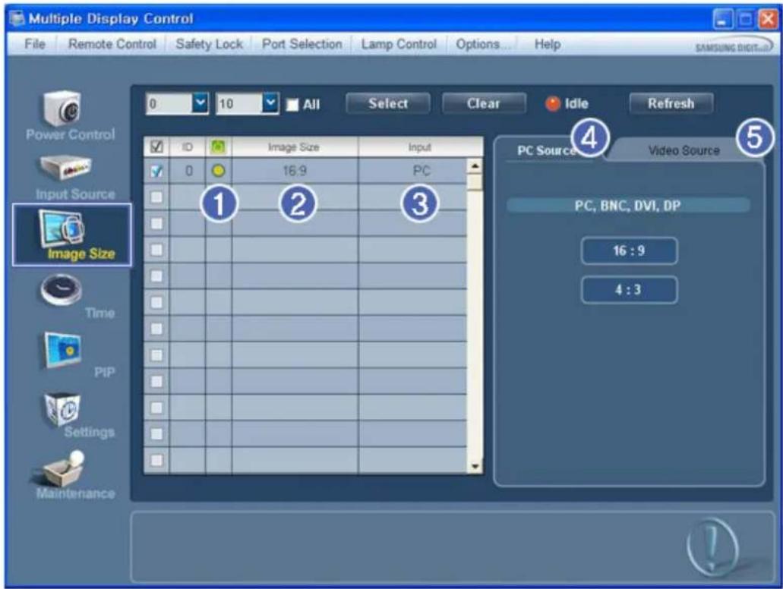The height and width of the screenshot is (589, 783).
Task: Set image size to 16 : 9
Action: [629, 250]
